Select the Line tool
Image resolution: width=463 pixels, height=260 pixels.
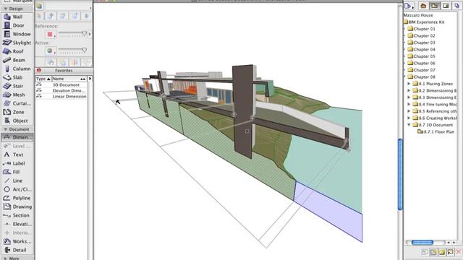pyautogui.click(x=17, y=181)
